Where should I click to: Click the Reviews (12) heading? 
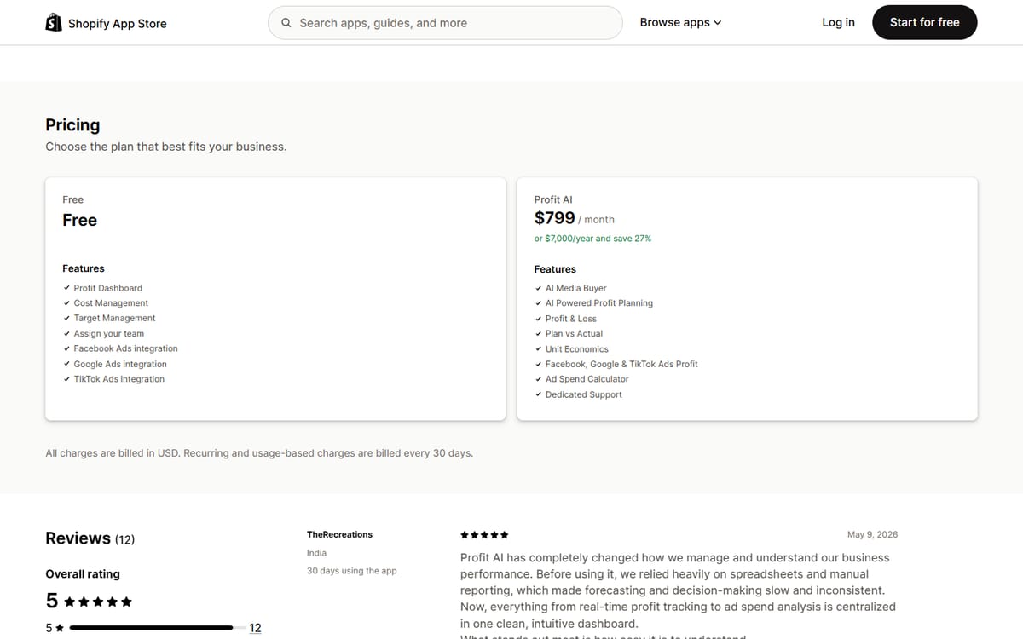tap(90, 538)
